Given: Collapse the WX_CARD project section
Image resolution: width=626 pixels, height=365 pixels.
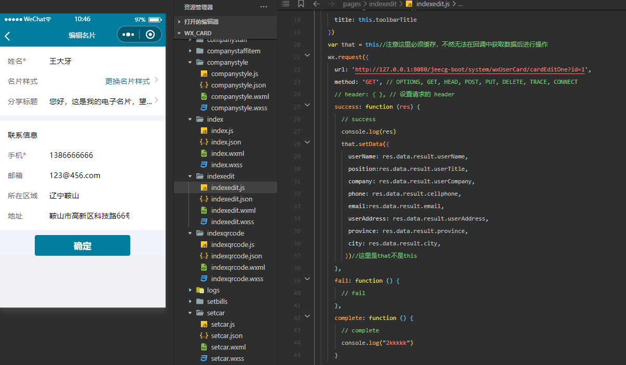Looking at the screenshot, I should (198, 33).
